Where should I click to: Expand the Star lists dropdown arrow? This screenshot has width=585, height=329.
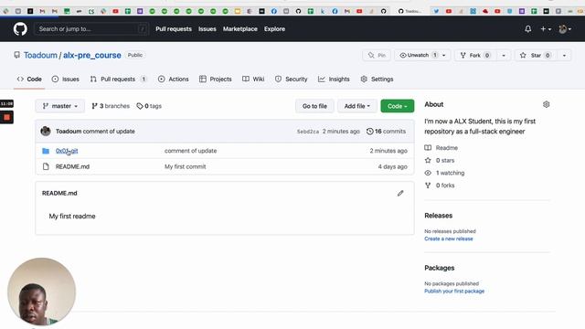(564, 55)
